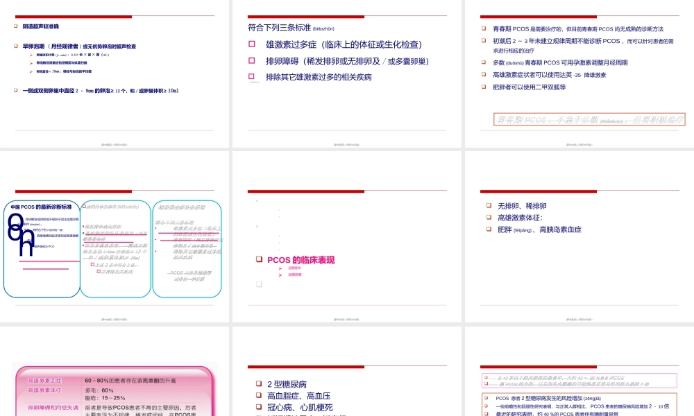Click the pink checkbox icon before 雄激素过多症
Viewport: 694px width, 416px height.
click(253, 44)
